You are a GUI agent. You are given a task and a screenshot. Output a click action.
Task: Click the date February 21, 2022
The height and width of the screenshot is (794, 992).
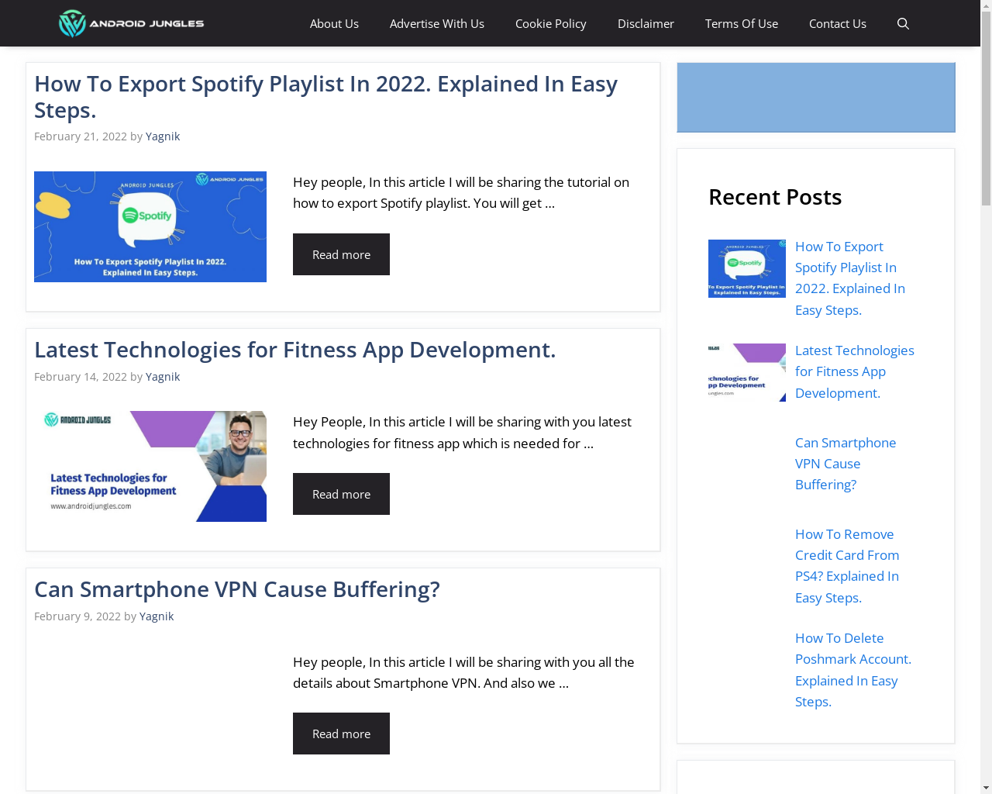tap(81, 136)
